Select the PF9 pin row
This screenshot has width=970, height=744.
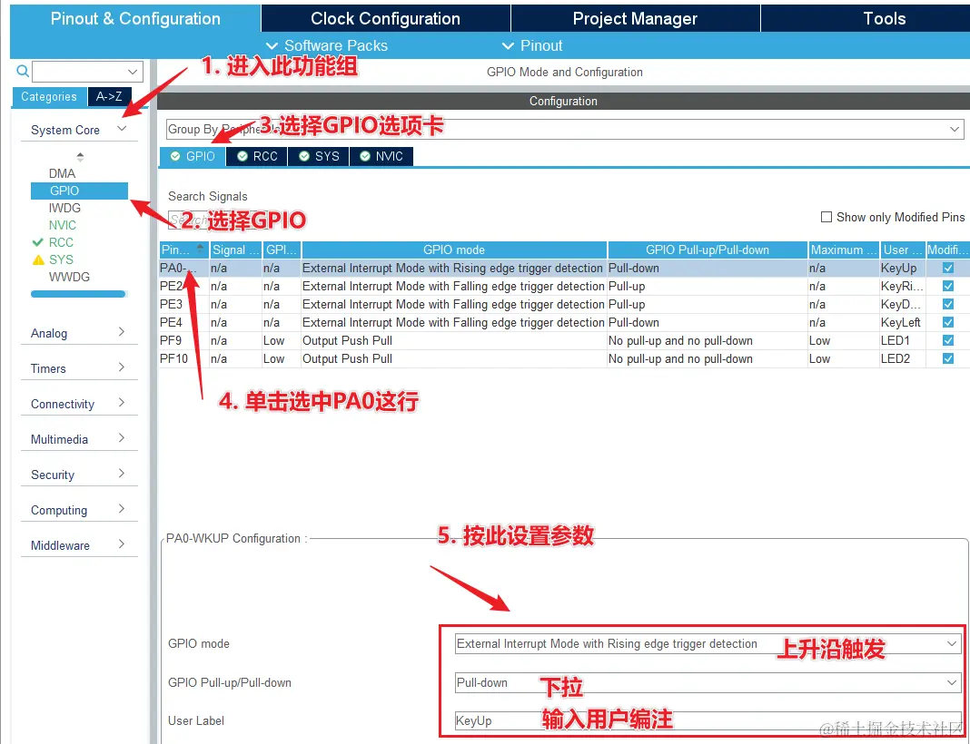click(564, 340)
